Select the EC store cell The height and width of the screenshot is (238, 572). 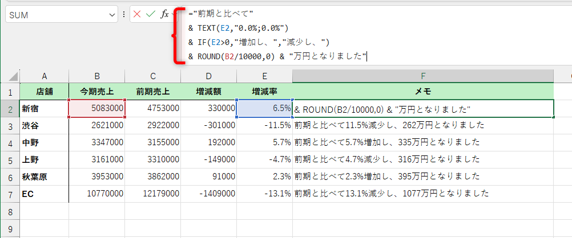point(44,194)
